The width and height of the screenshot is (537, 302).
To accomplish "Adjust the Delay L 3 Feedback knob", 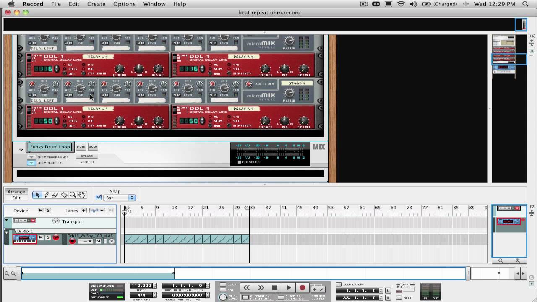I will click(120, 69).
